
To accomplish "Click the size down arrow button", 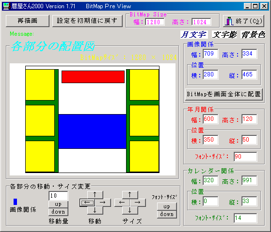I will [130, 210].
